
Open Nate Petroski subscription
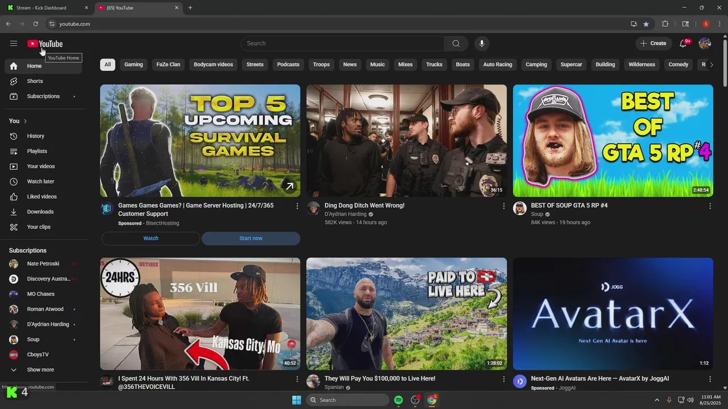point(43,264)
